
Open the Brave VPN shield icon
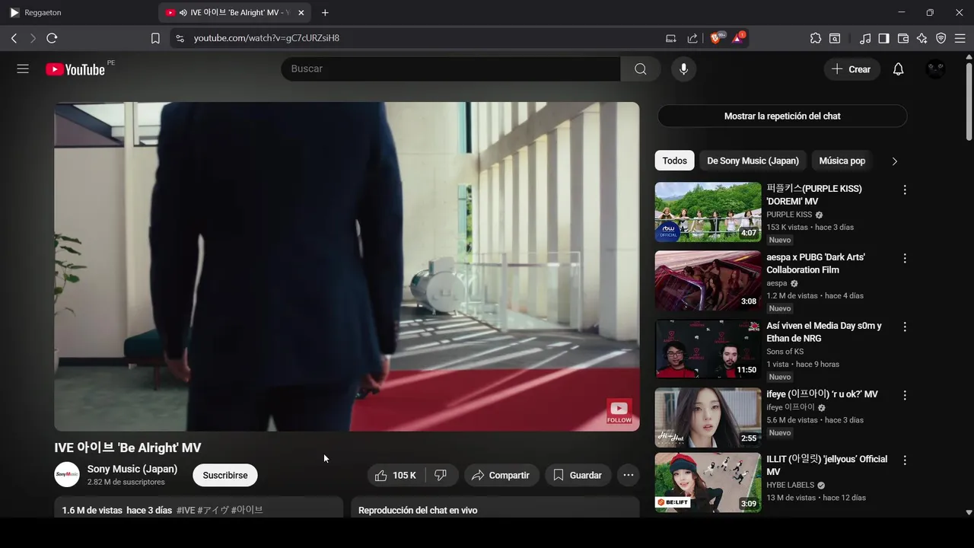pyautogui.click(x=941, y=38)
